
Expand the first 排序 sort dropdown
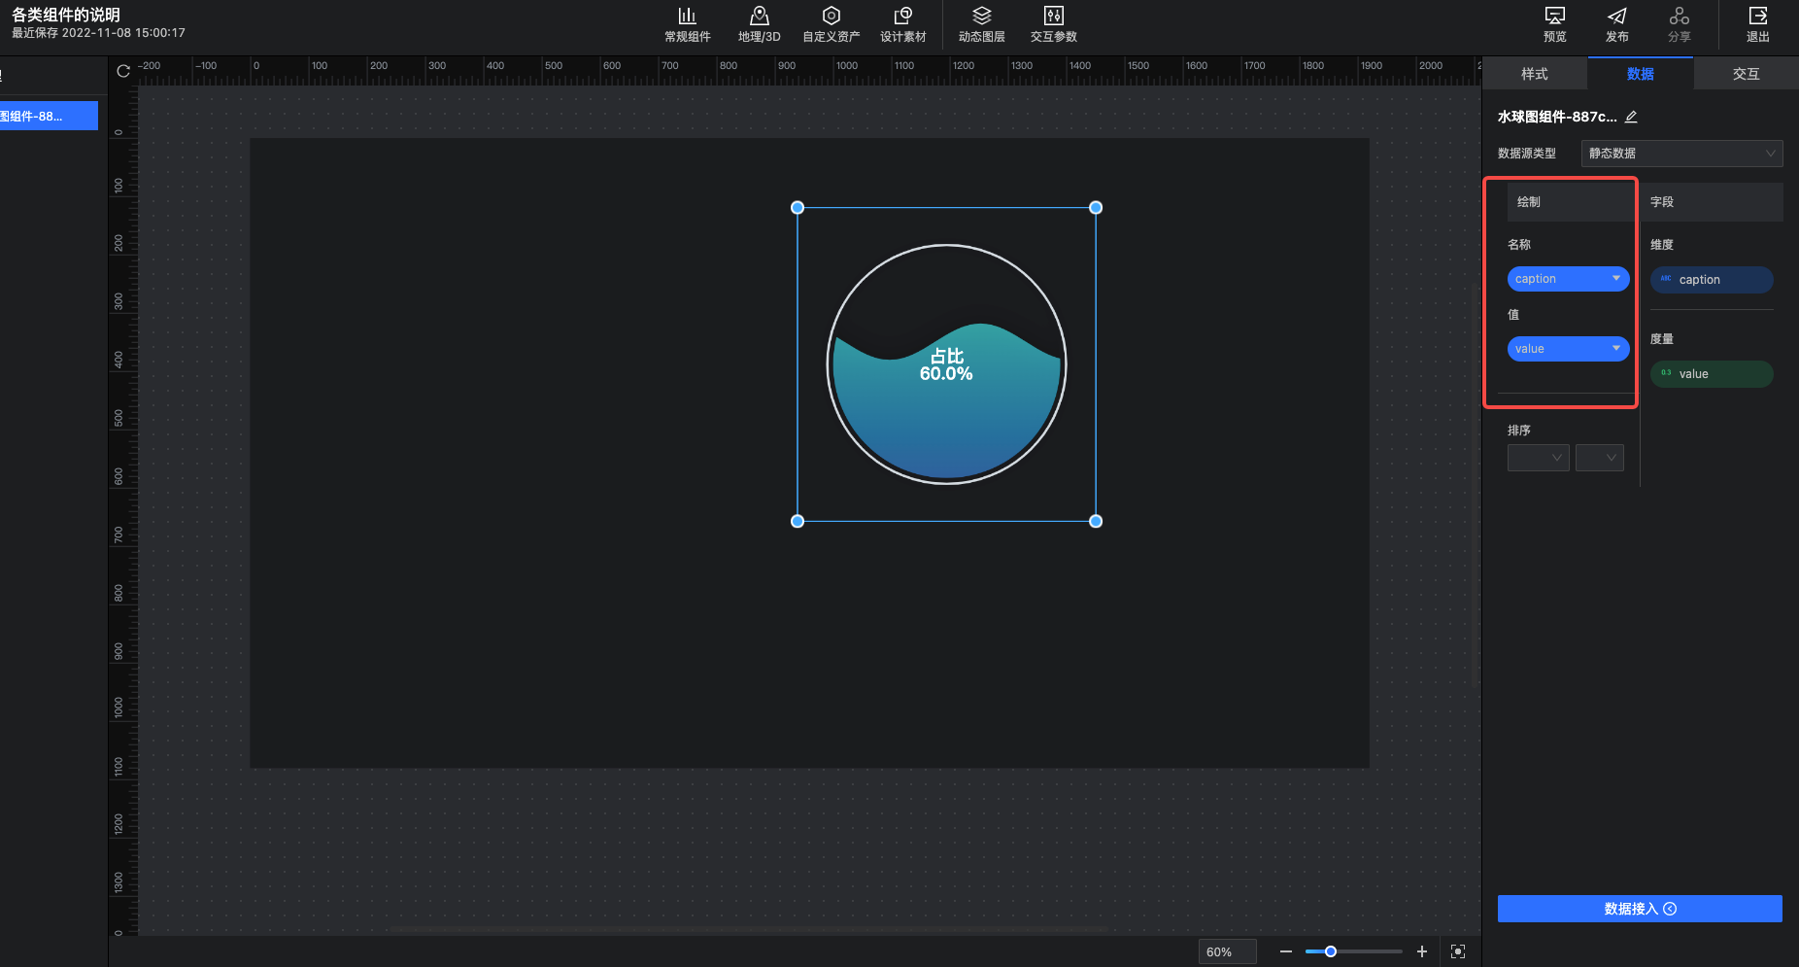tap(1538, 458)
